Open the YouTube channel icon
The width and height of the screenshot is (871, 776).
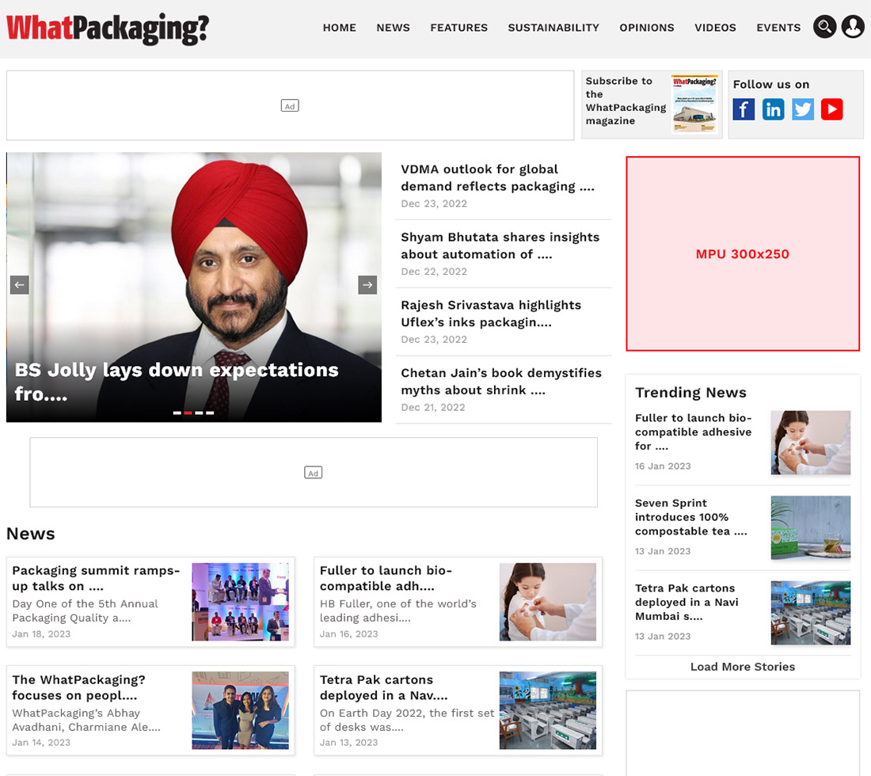831,109
